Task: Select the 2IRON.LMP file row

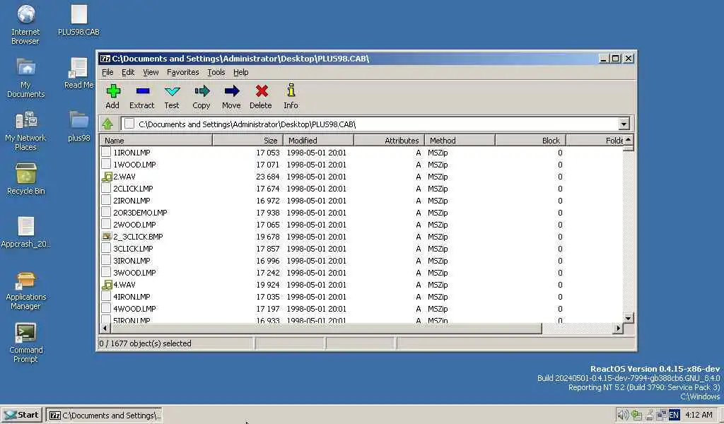Action: [361, 201]
